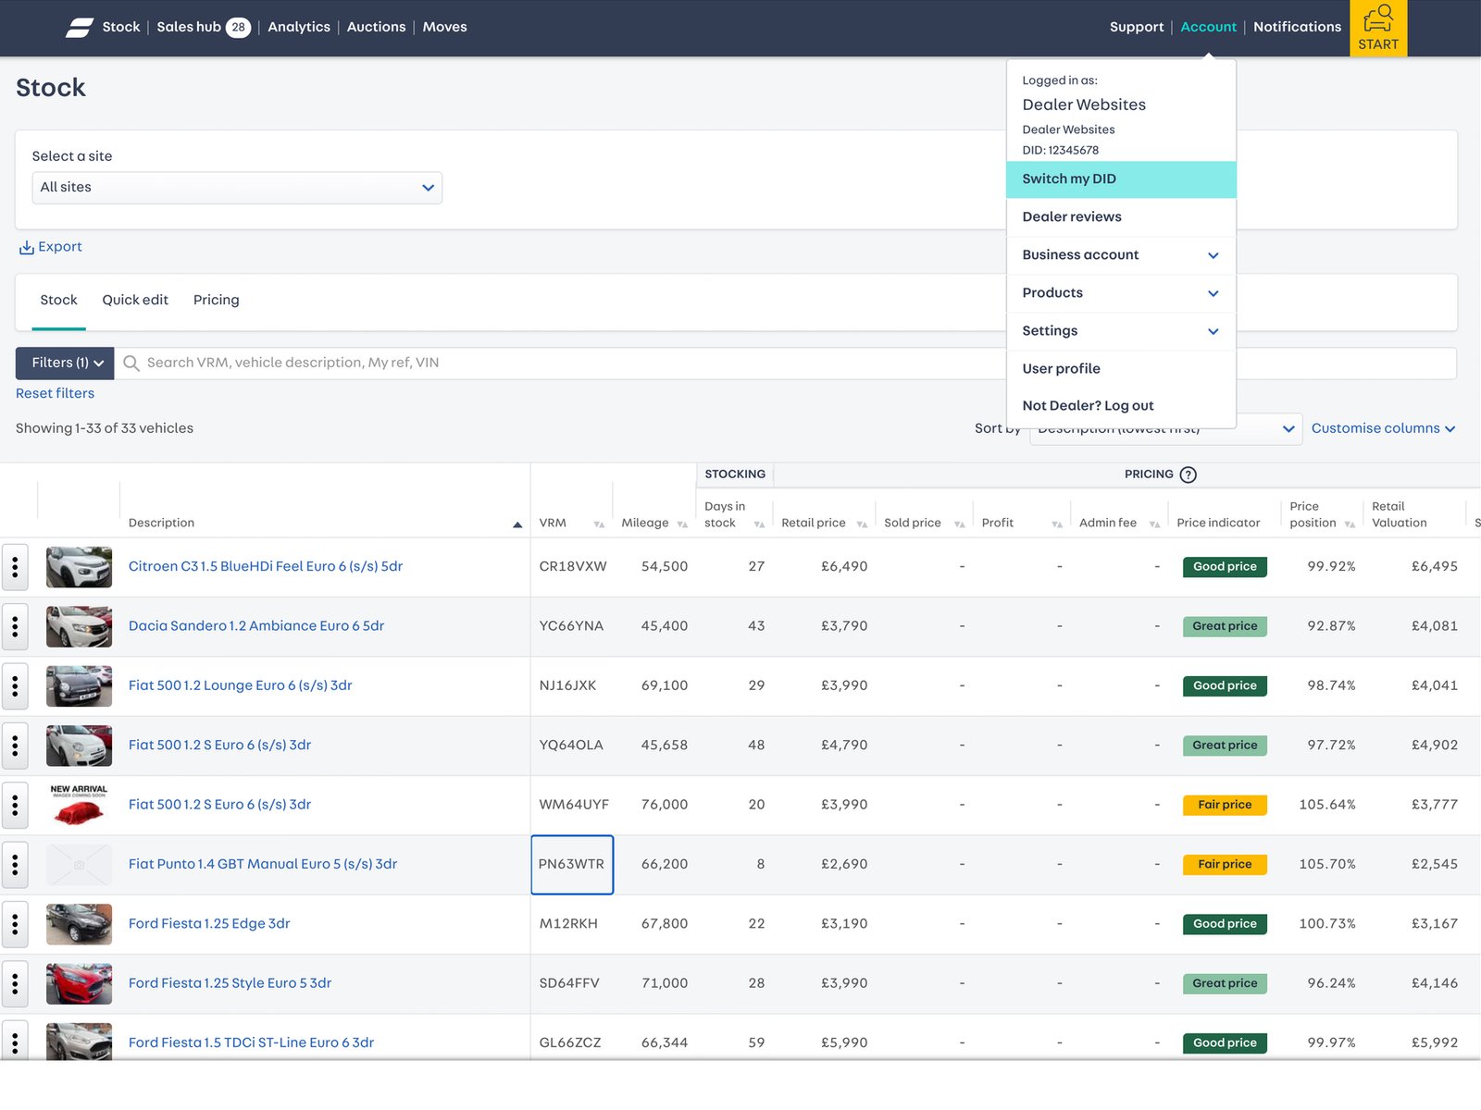1481x1110 pixels.
Task: Expand the Products menu section
Action: click(1213, 293)
